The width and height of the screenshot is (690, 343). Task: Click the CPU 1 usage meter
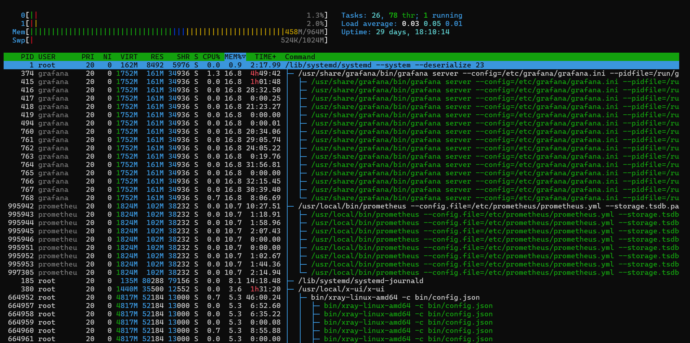174,24
